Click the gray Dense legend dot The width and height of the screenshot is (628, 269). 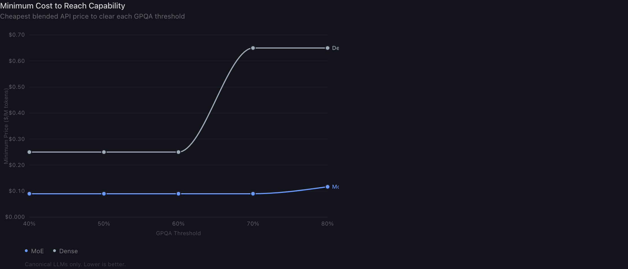pyautogui.click(x=54, y=251)
